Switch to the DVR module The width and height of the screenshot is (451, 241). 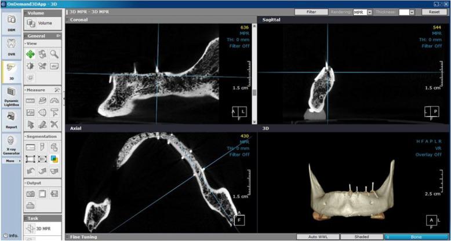tap(11, 46)
